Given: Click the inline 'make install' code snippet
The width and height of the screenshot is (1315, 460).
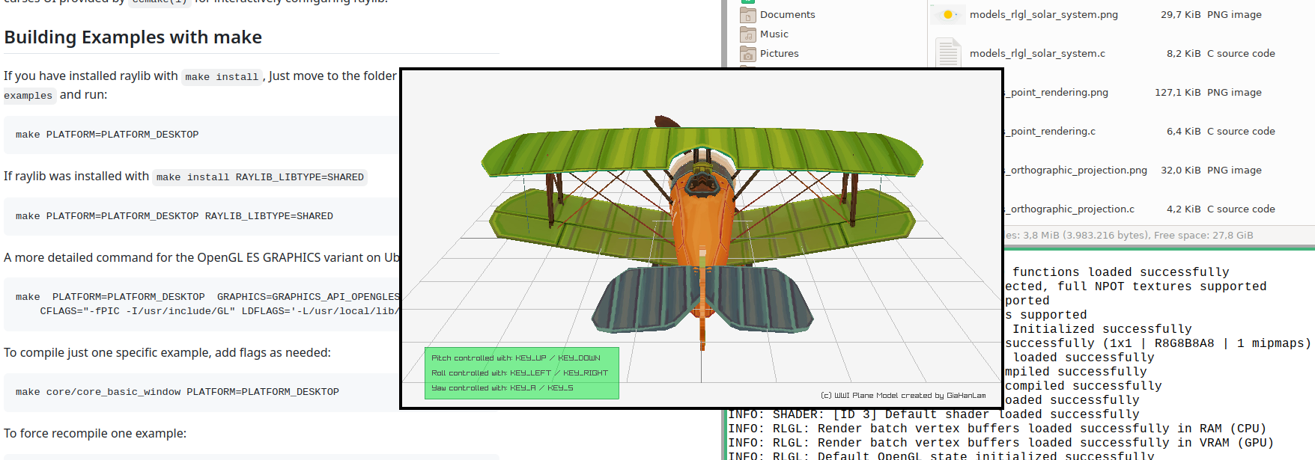Looking at the screenshot, I should pyautogui.click(x=222, y=77).
